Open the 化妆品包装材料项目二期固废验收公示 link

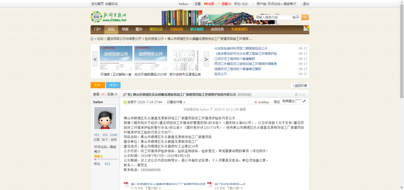click(241, 49)
